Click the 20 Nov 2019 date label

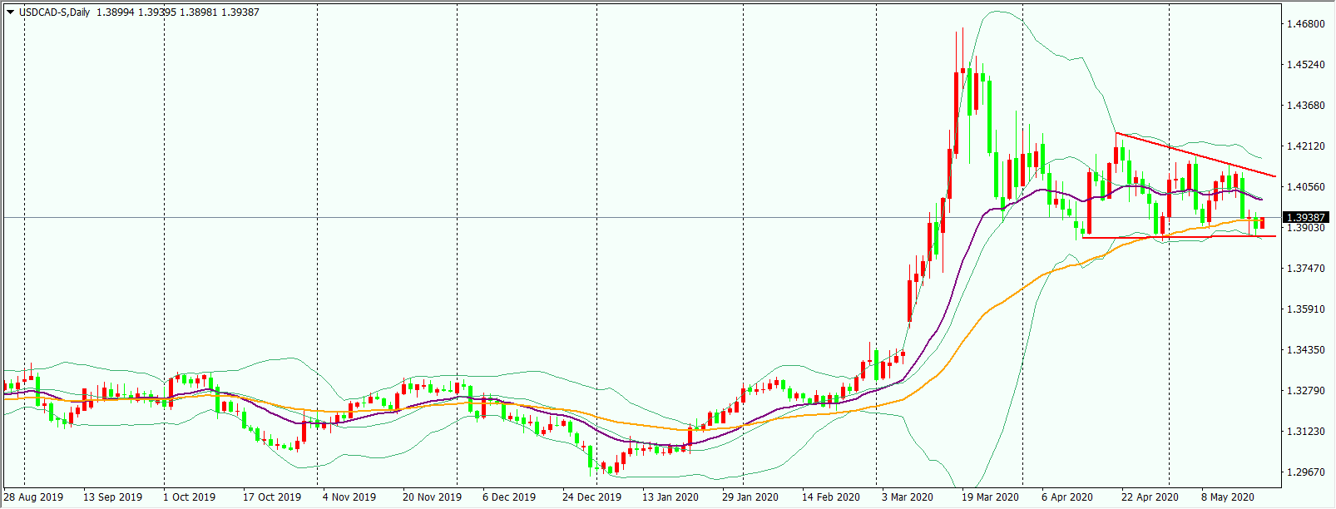click(432, 497)
